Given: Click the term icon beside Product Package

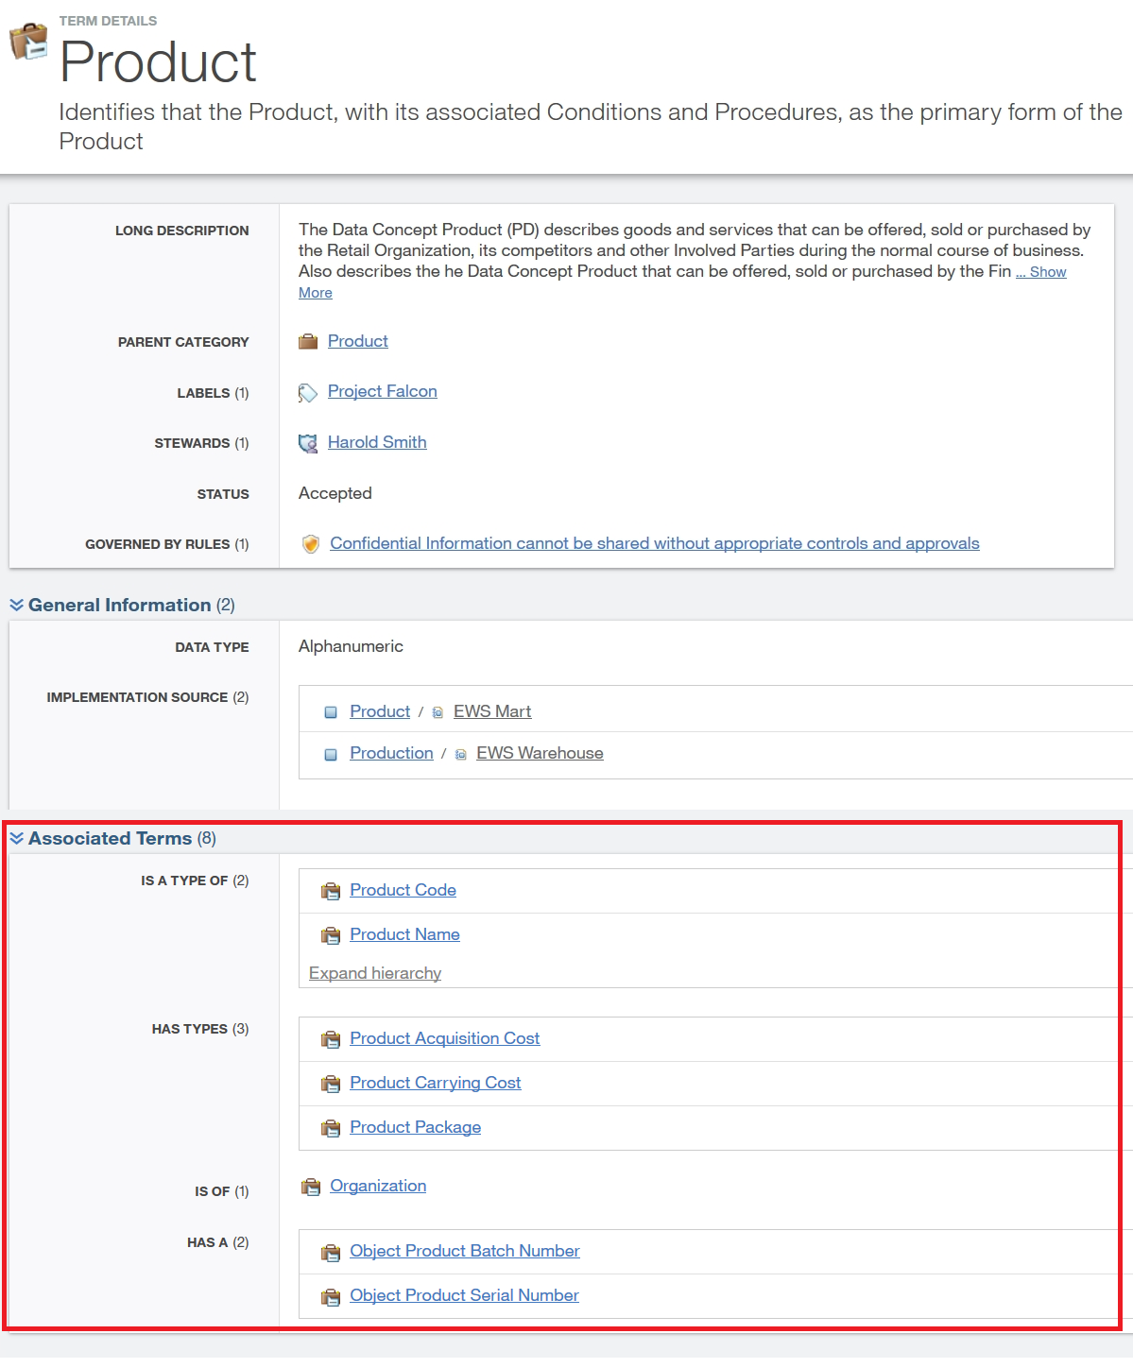Looking at the screenshot, I should click(x=331, y=1128).
